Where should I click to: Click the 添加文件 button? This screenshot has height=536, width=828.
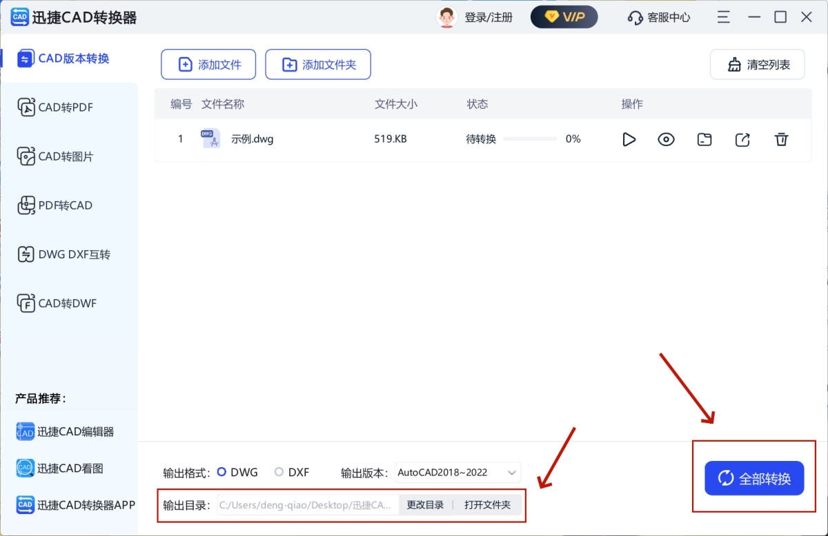tap(208, 65)
